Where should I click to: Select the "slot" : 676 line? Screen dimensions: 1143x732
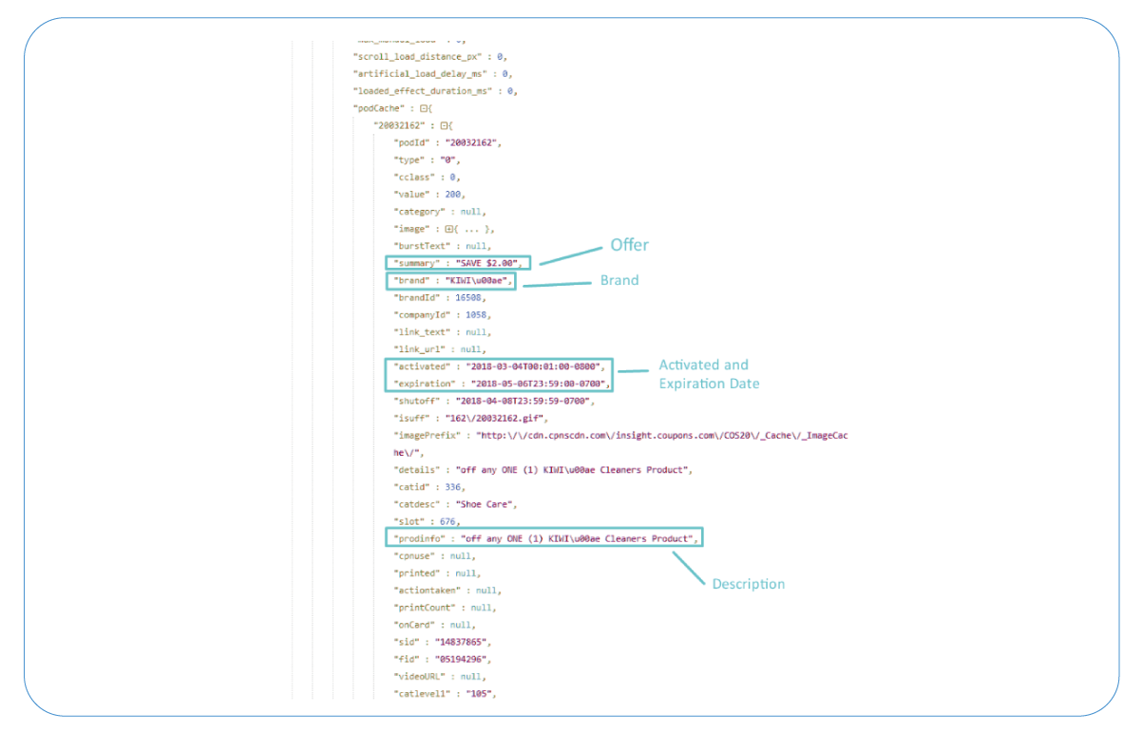tap(428, 521)
